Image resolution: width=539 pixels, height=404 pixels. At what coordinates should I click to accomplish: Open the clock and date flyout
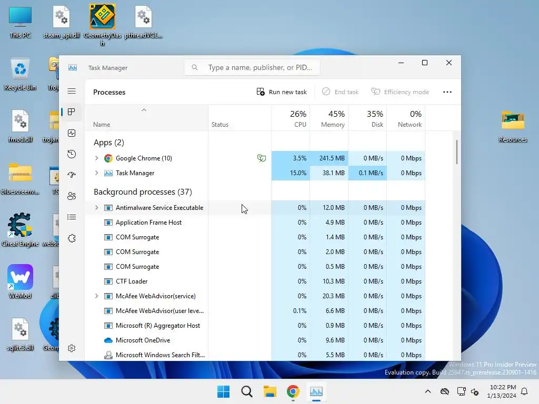pos(502,391)
